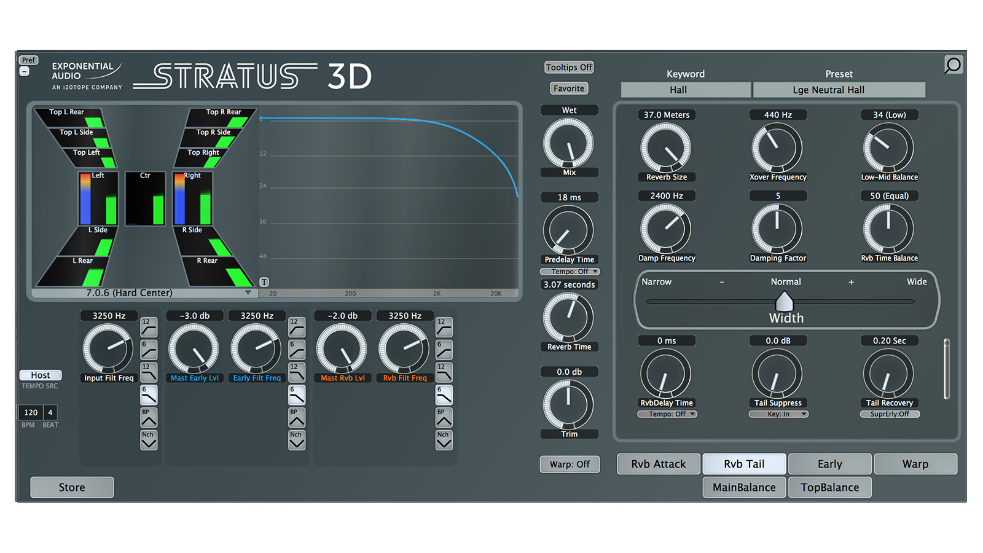Open the Predelay Tempo: Off dropdown
The image size is (983, 553).
click(x=570, y=272)
